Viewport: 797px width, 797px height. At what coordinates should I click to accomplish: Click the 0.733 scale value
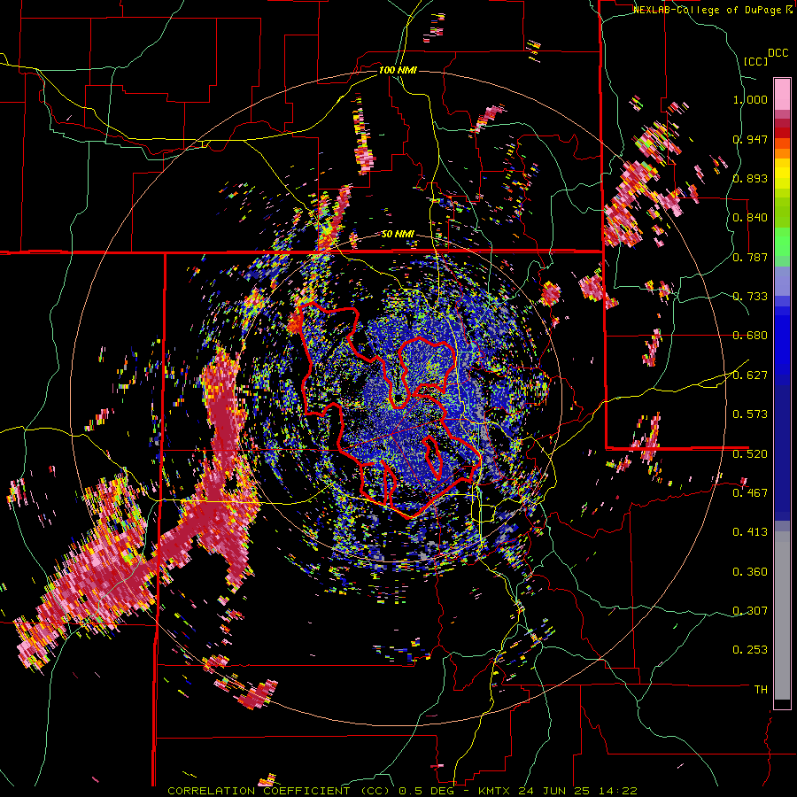point(750,297)
